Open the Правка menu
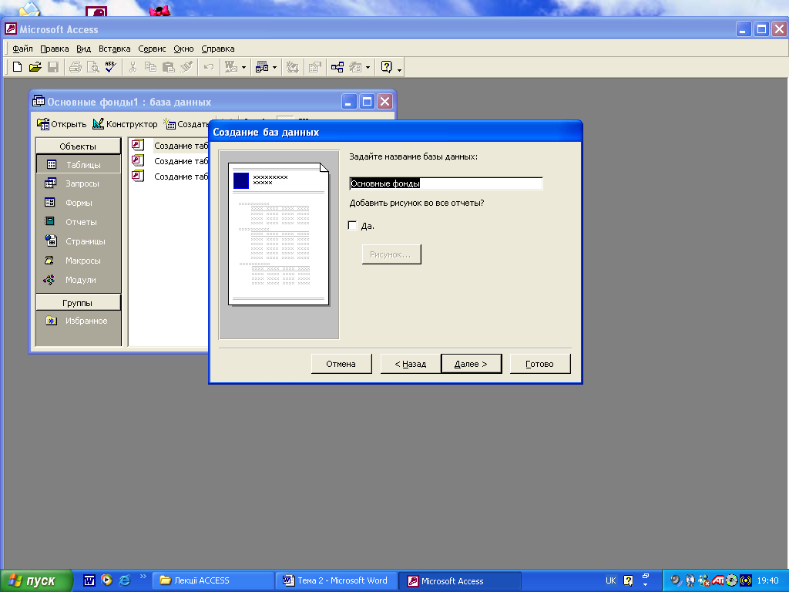Screen dimensions: 789x592 (55, 49)
